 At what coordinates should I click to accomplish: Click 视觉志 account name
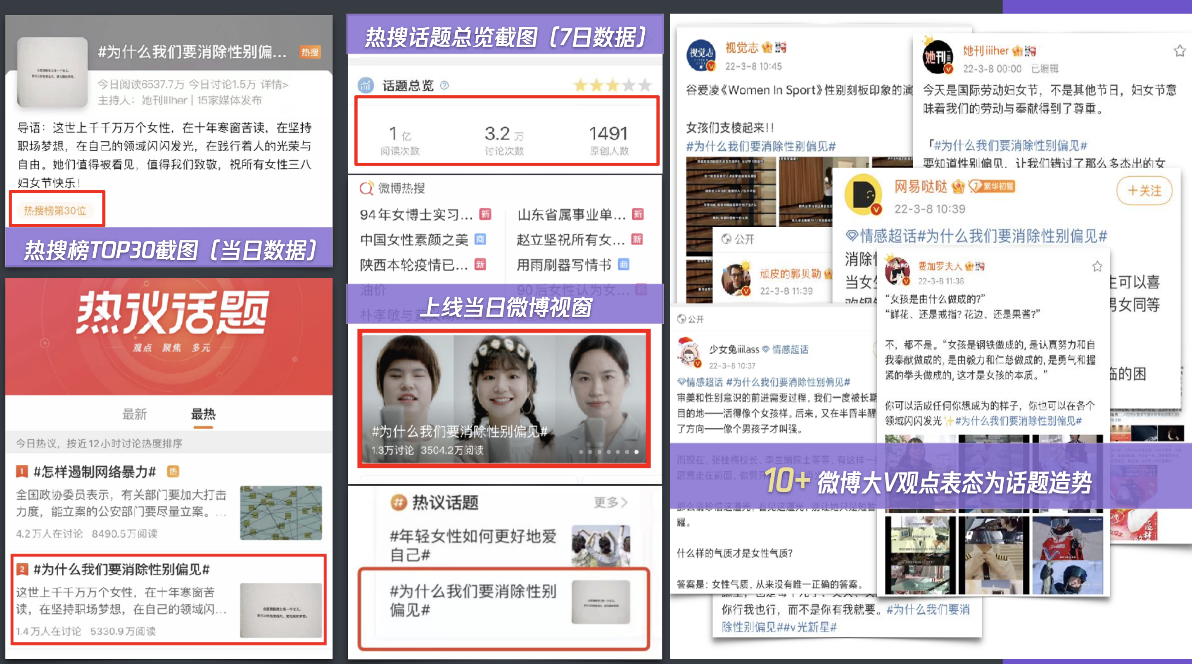741,47
